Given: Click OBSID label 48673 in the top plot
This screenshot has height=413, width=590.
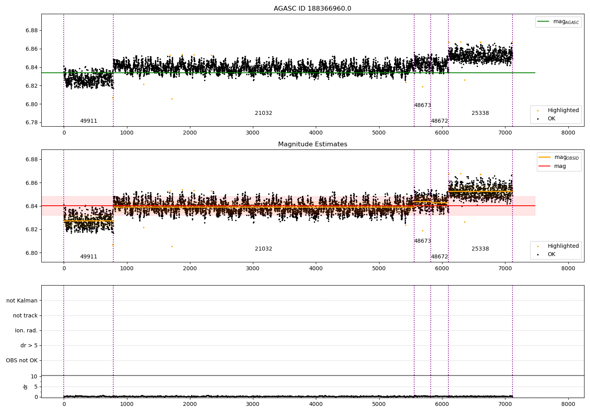Looking at the screenshot, I should 422,105.
